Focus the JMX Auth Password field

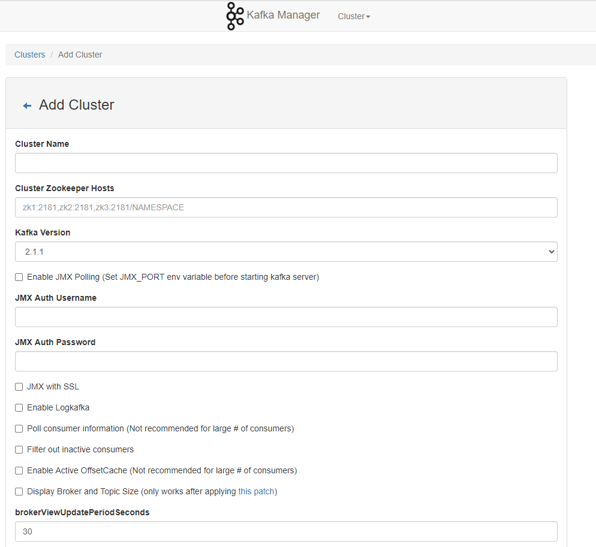coord(286,361)
